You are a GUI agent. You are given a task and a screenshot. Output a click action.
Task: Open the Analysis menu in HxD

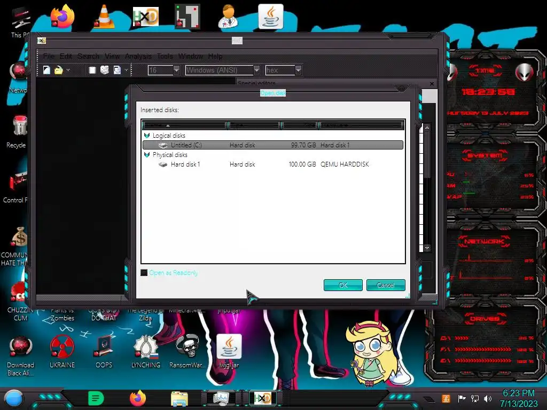(138, 56)
